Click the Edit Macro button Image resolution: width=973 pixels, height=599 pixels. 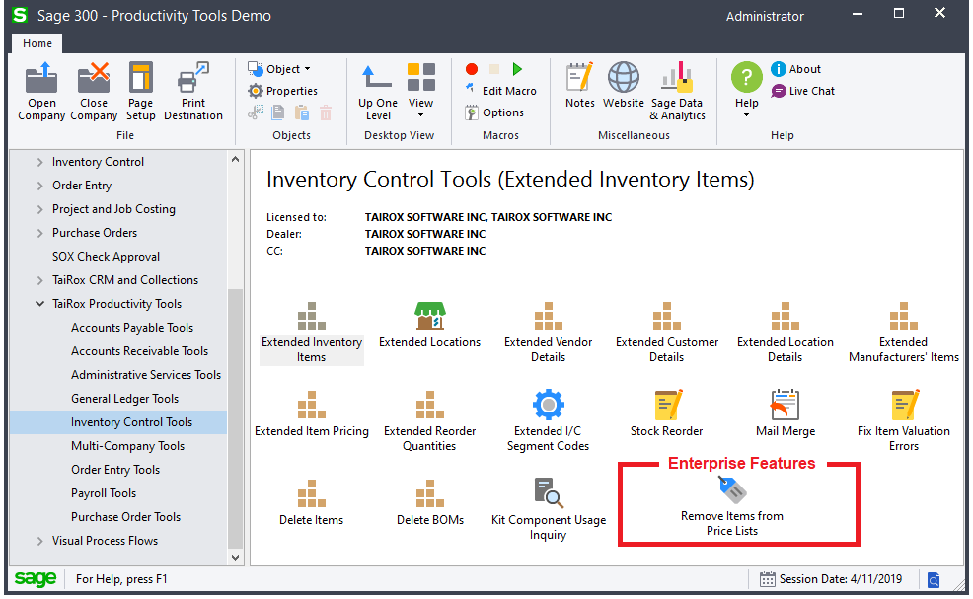(501, 91)
